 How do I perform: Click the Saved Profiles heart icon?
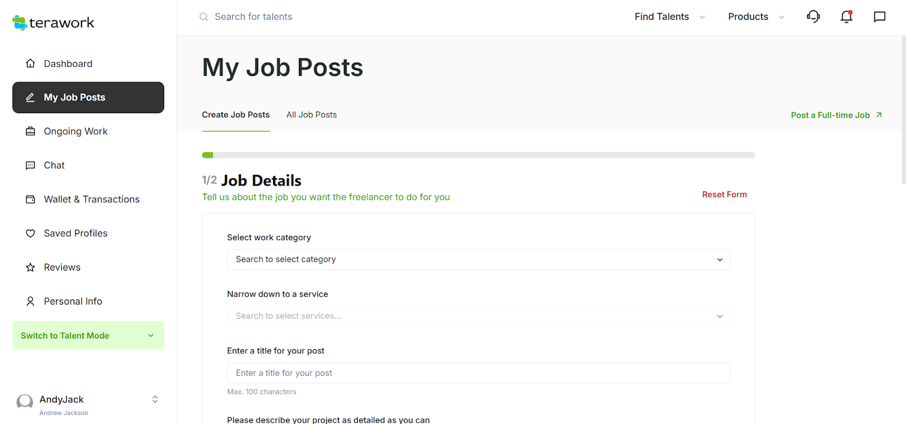click(31, 233)
